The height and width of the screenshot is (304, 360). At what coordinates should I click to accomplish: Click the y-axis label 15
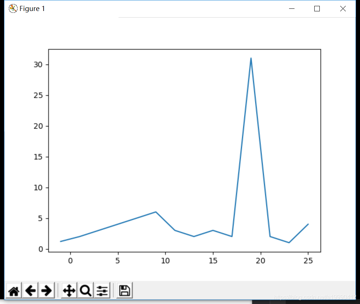pyautogui.click(x=38, y=157)
